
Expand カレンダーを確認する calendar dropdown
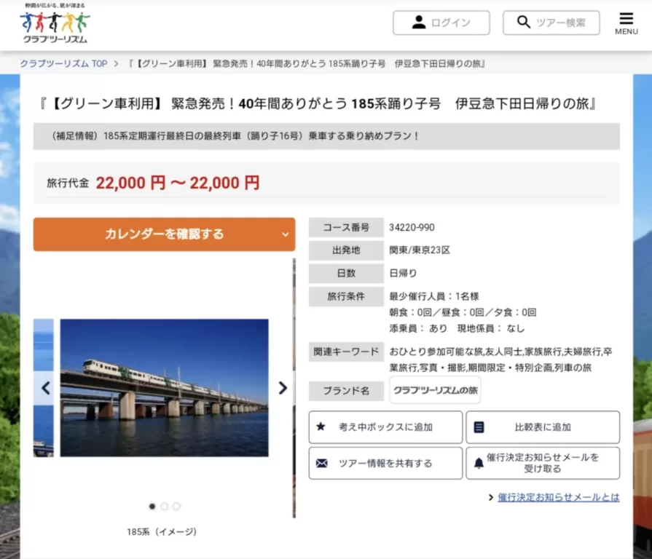(x=164, y=234)
